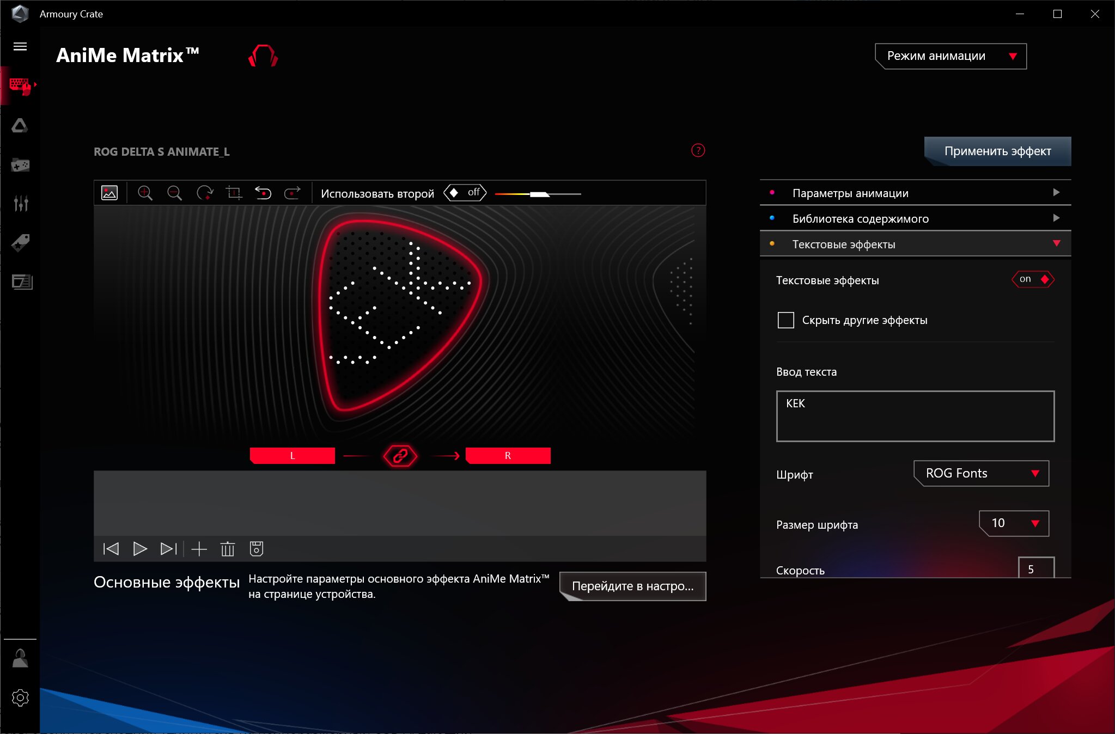The width and height of the screenshot is (1115, 734).
Task: Toggle 'Текстовые эффекты' on switch
Action: (x=1033, y=279)
